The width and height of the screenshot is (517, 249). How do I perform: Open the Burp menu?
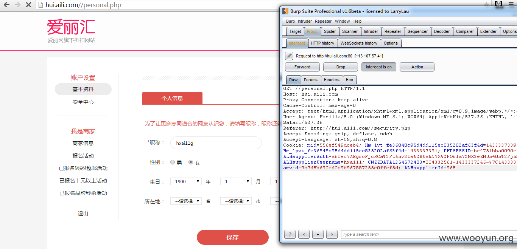pos(290,21)
